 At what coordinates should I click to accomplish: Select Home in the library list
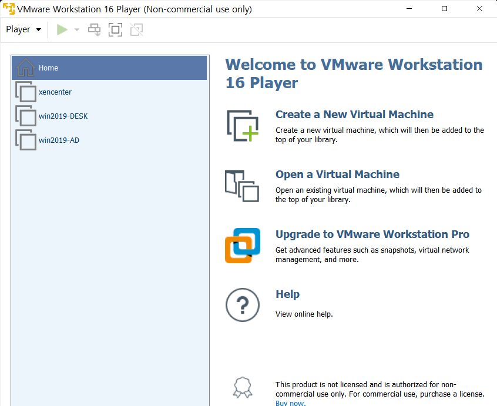pos(109,68)
